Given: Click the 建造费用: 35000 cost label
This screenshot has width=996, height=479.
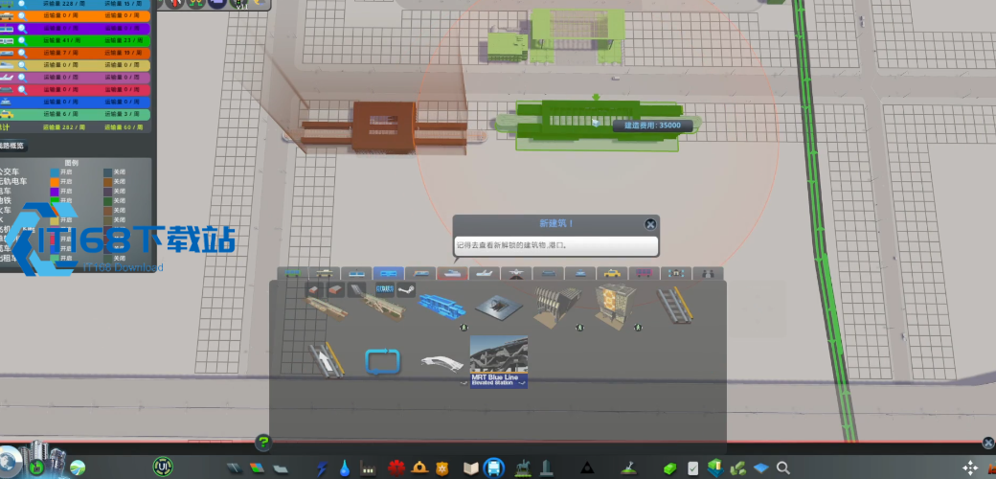Looking at the screenshot, I should click(652, 125).
